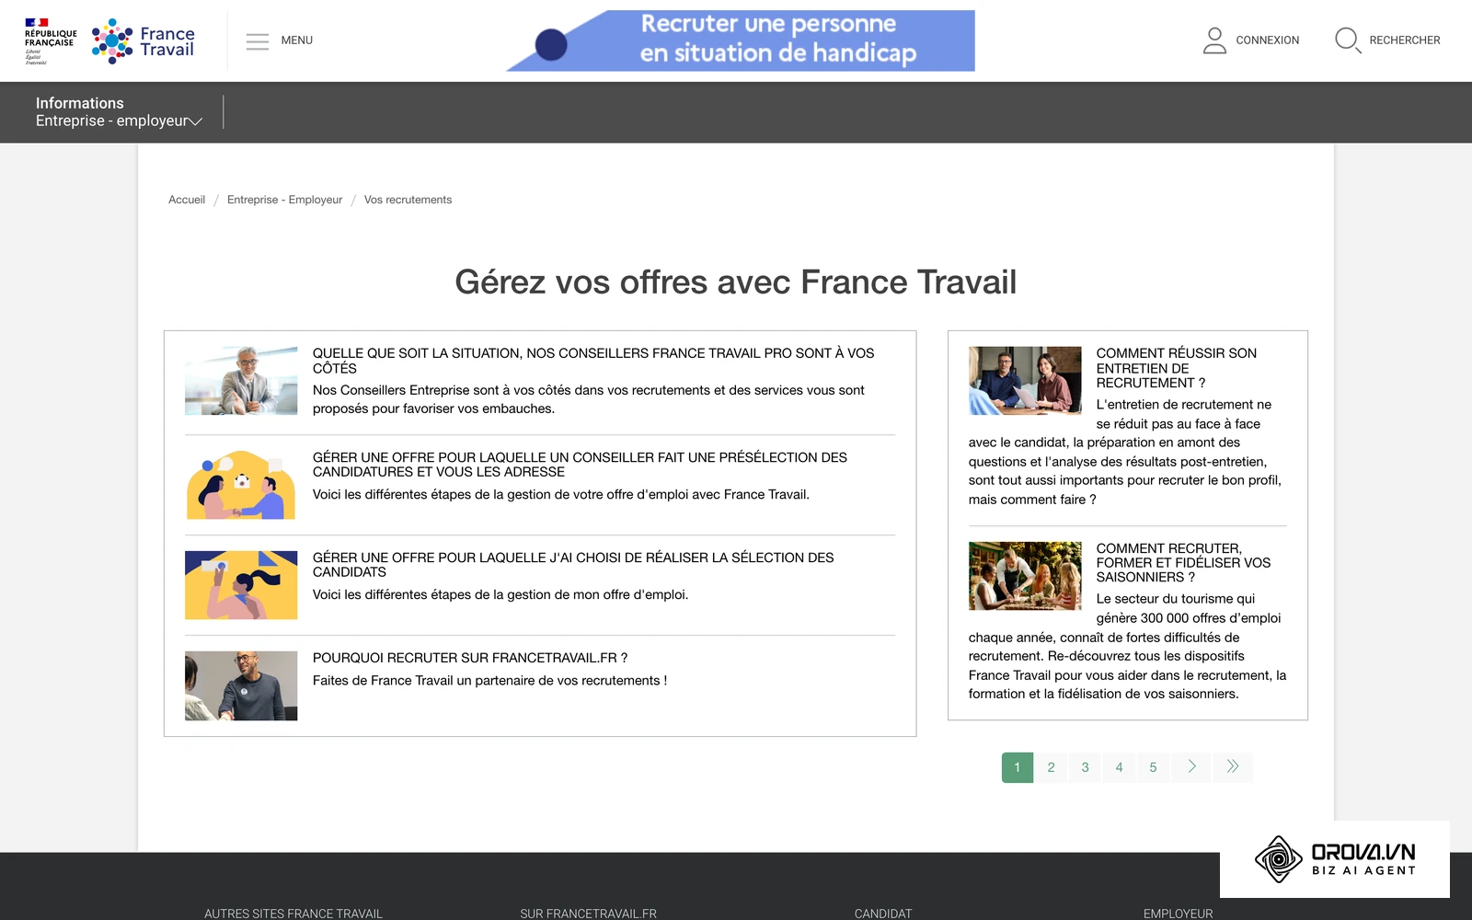1472x920 pixels.
Task: Open article about Conseillers France Travail Pro
Action: 593,361
